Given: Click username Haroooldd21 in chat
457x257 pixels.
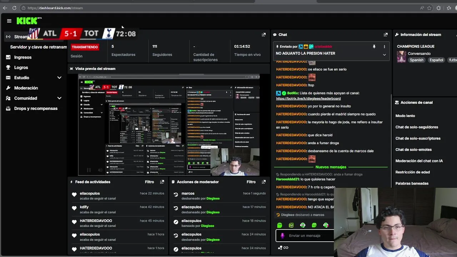Looking at the screenshot, I should [287, 179].
